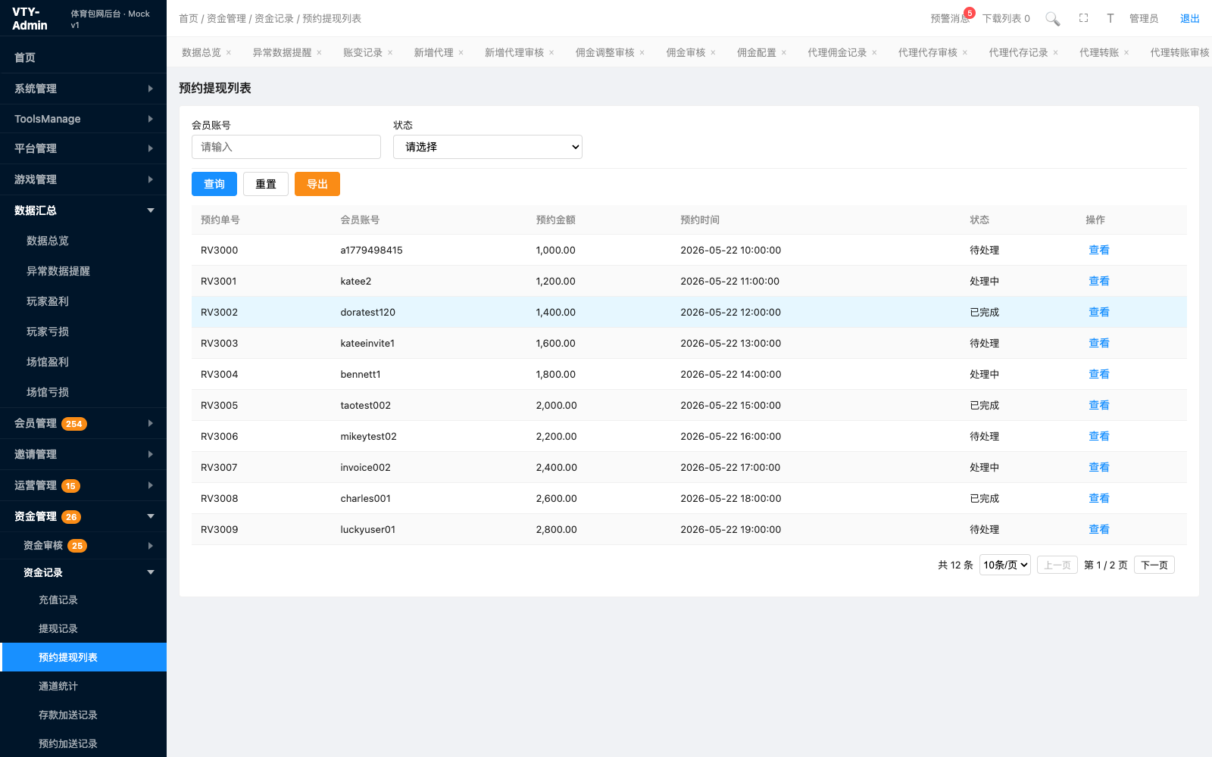This screenshot has height=757, width=1212.
Task: Open 首页 in the sidebar
Action: tap(83, 58)
